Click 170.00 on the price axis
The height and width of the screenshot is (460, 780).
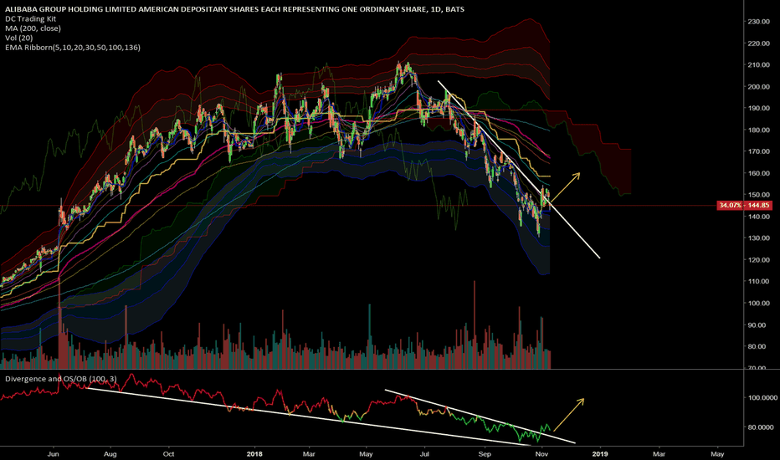point(758,151)
